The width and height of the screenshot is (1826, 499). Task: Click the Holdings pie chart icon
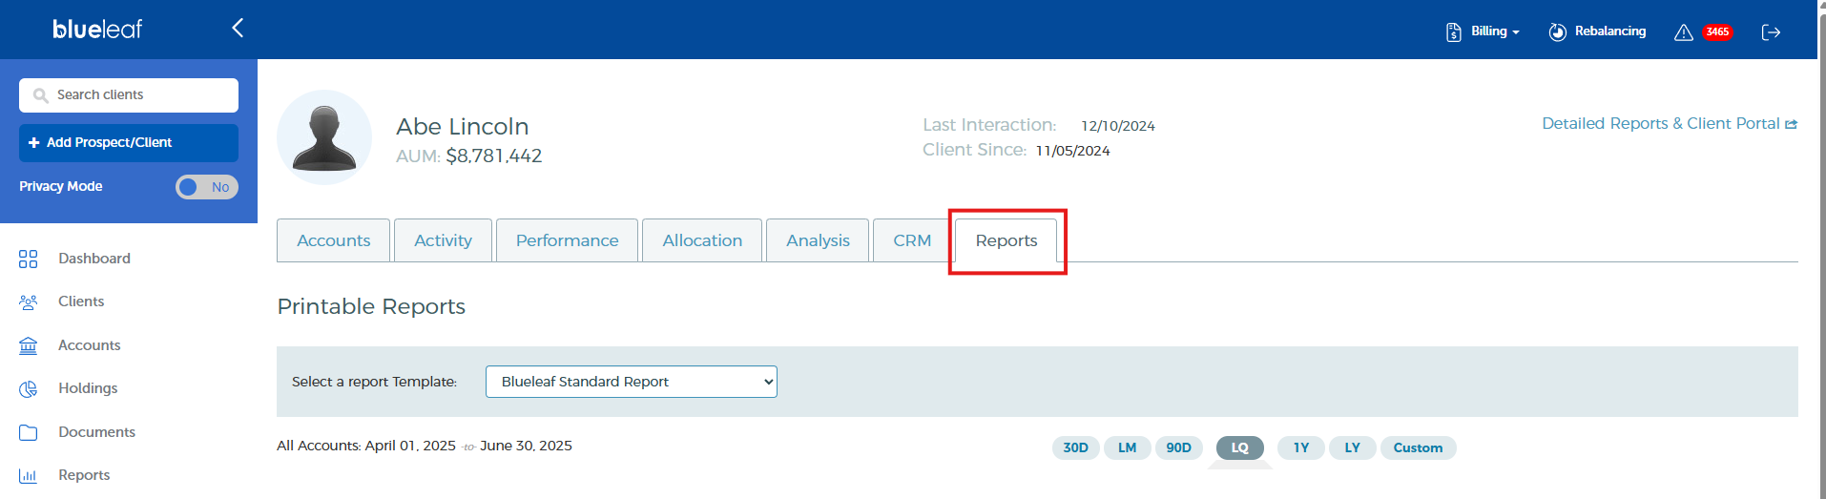click(x=29, y=388)
